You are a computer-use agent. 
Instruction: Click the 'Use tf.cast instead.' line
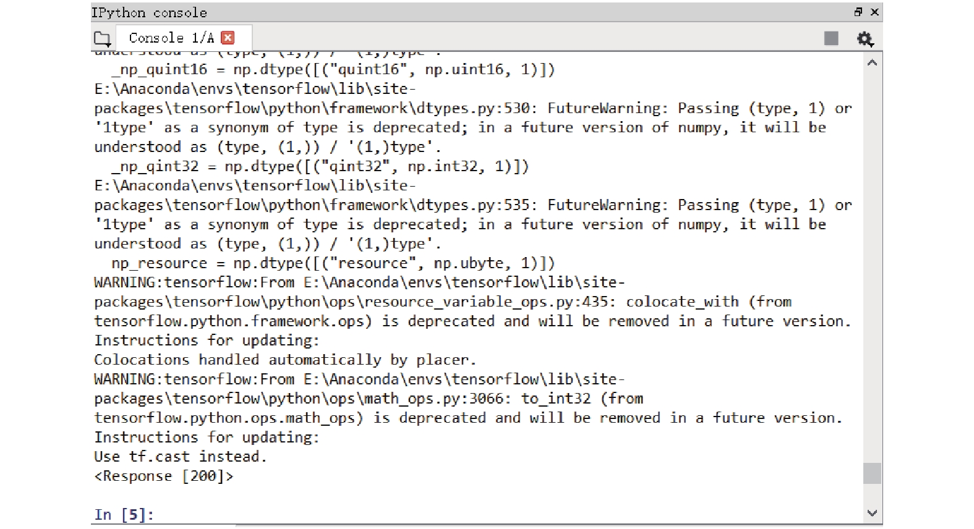click(180, 457)
